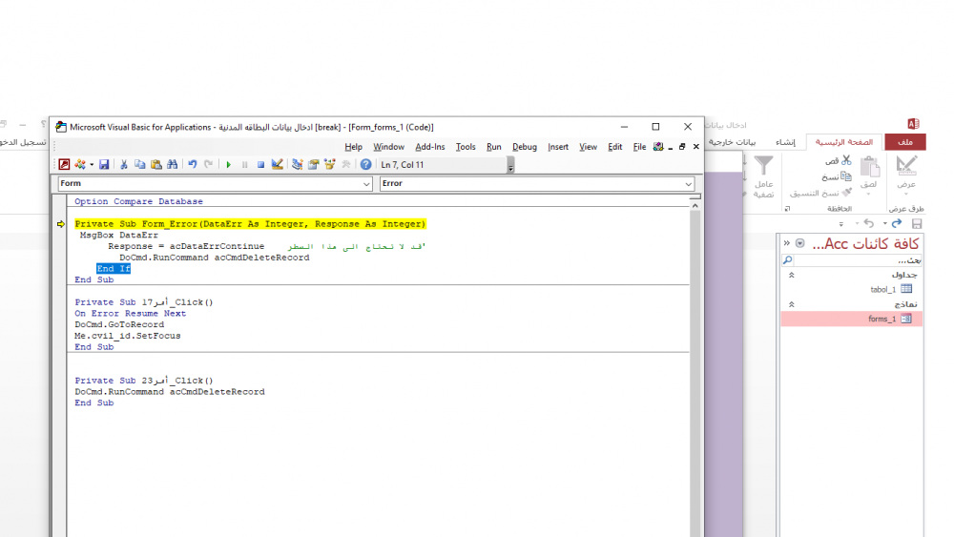Open the Tools menu in VBA editor
Image resolution: width=954 pixels, height=537 pixels.
tap(466, 147)
